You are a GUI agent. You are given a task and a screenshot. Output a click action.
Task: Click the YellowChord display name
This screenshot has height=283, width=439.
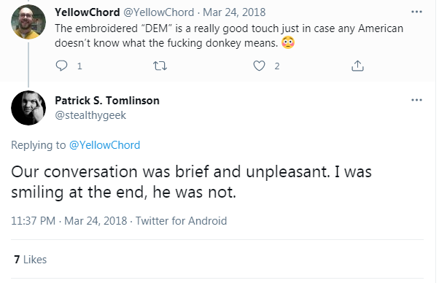point(88,12)
